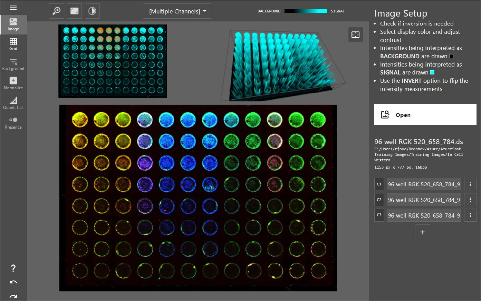481x301 pixels.
Task: Open the hamburger menu
Action: [13, 8]
